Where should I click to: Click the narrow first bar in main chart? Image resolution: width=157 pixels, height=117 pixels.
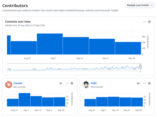click(9, 45)
